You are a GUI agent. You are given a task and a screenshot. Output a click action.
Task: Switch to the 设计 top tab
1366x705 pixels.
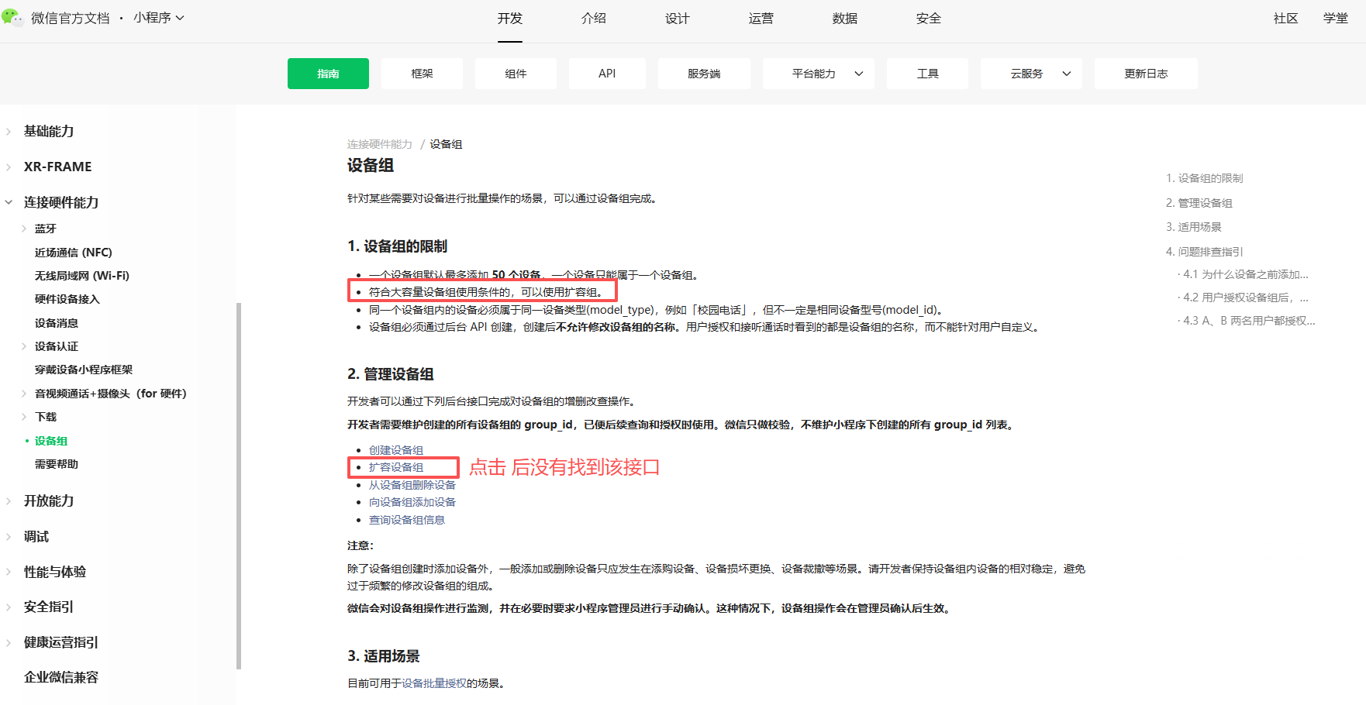click(678, 19)
